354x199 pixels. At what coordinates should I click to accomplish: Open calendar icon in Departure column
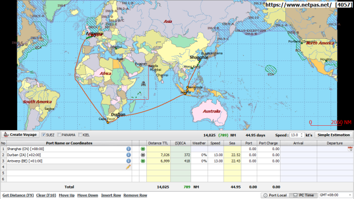coord(350,149)
